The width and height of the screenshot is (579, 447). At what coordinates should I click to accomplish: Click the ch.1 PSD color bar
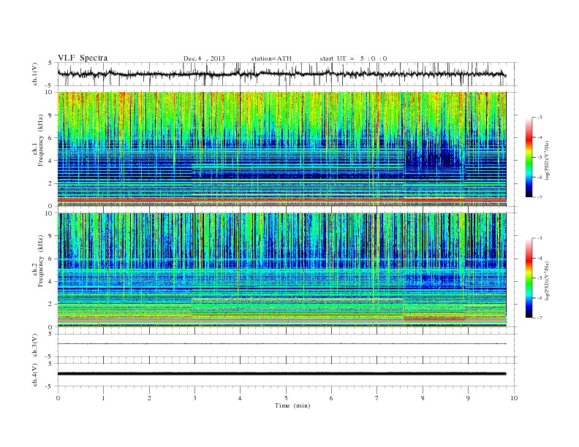click(x=529, y=158)
